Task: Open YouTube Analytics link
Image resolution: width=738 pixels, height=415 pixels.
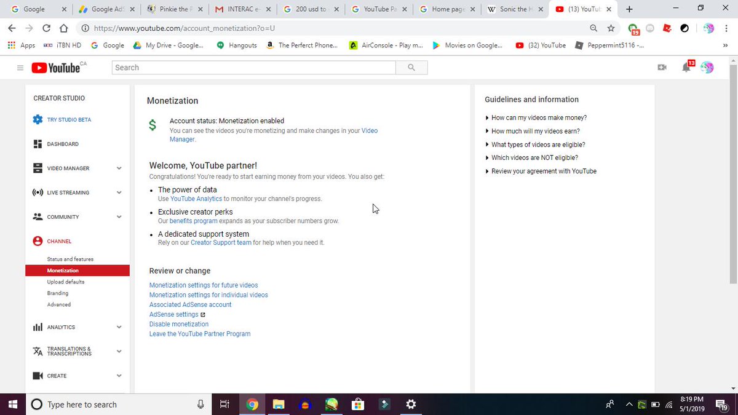Action: coord(196,199)
